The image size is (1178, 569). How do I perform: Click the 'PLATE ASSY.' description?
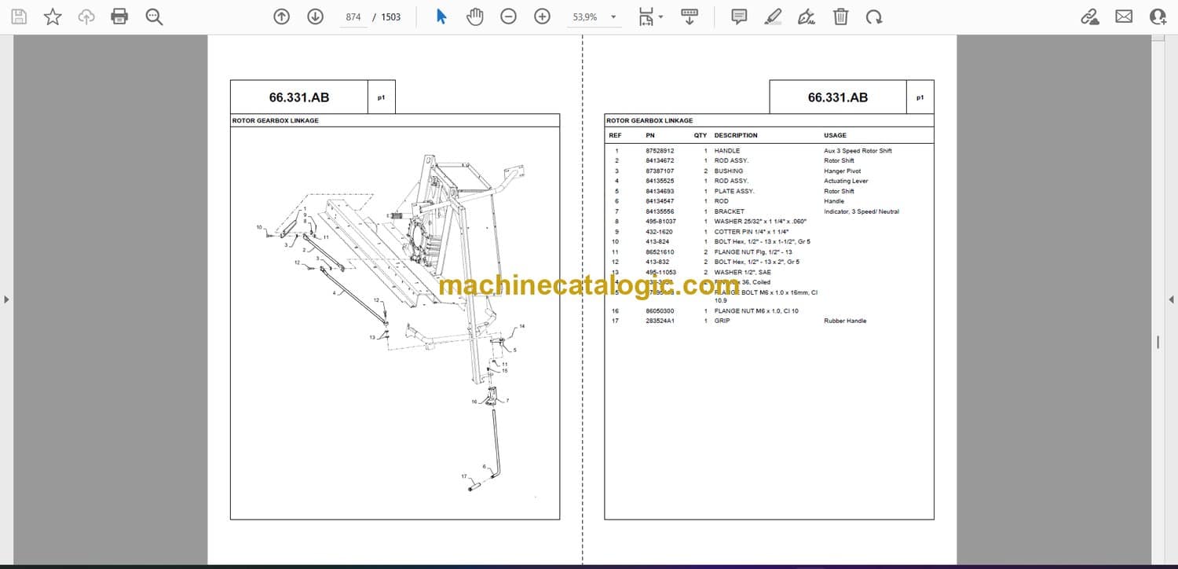tap(734, 191)
